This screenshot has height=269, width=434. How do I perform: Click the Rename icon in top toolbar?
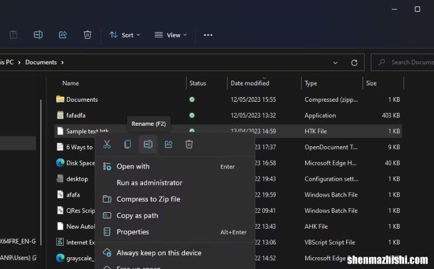pos(38,35)
